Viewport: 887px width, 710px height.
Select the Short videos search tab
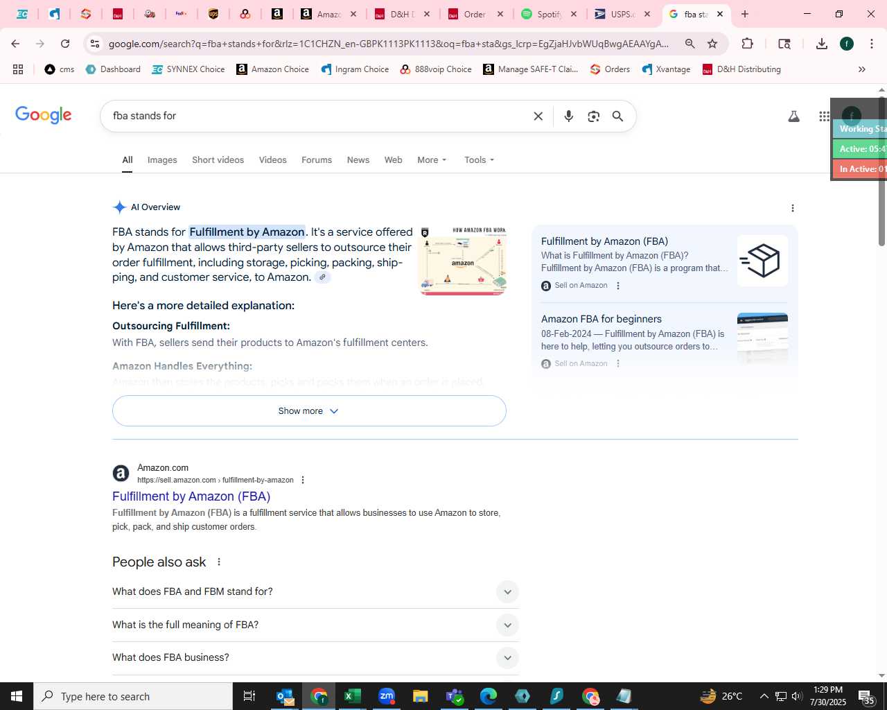coord(218,160)
